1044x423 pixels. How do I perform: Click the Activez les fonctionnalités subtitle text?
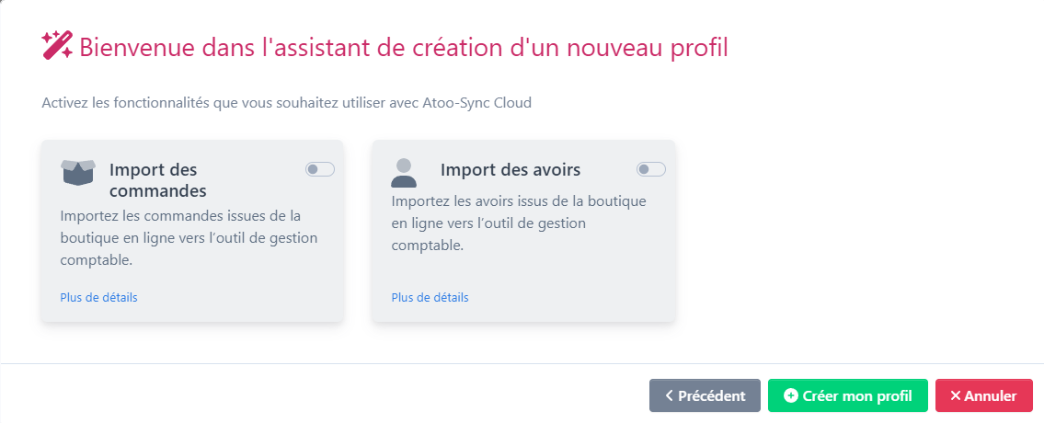286,104
